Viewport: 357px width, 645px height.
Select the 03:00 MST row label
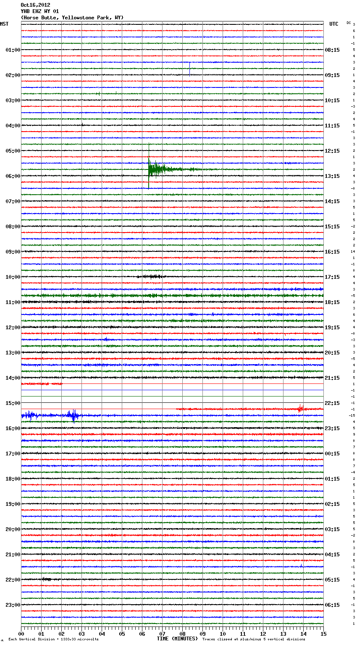pos(13,100)
